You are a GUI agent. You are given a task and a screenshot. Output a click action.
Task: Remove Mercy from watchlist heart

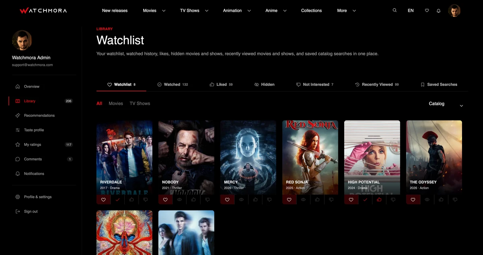[227, 199]
